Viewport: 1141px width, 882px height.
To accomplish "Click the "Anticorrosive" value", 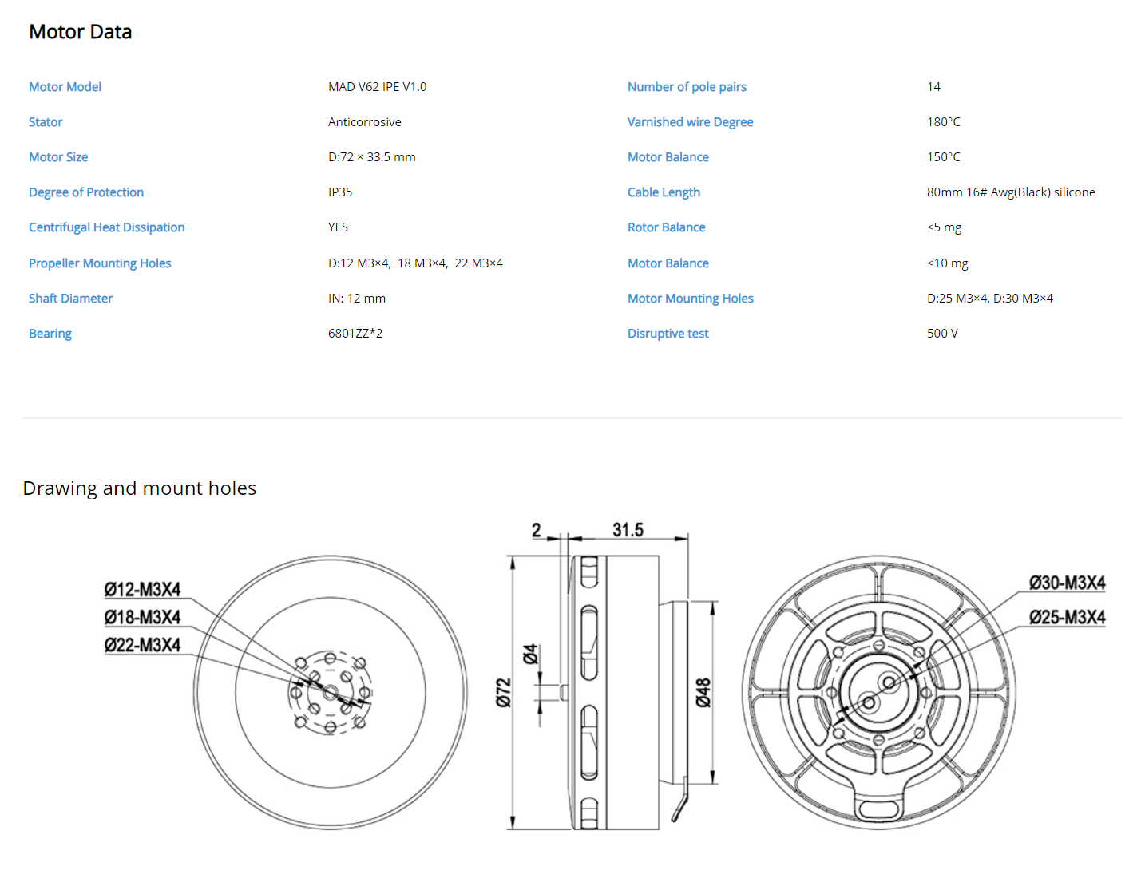I will pyautogui.click(x=365, y=122).
